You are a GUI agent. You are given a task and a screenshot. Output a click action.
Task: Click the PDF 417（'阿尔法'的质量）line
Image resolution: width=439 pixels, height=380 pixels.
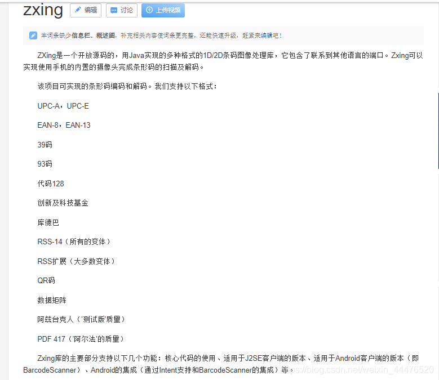click(81, 339)
